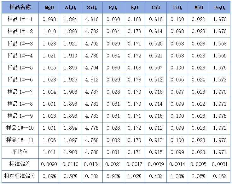
Task: Click the MnO column header
Action: point(199,8)
